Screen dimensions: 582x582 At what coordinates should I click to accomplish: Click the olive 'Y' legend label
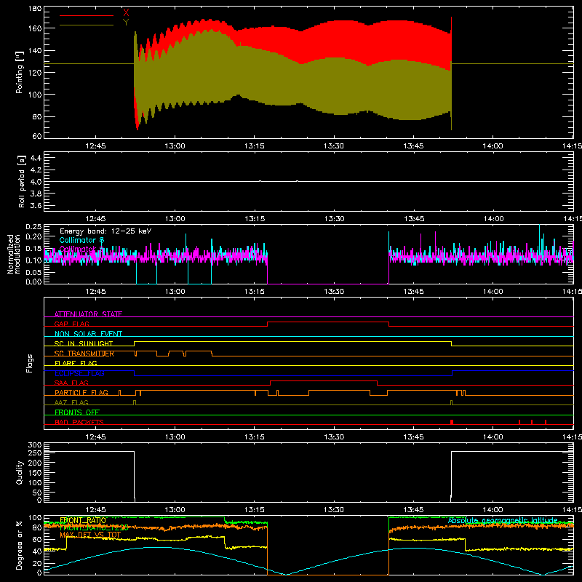(x=126, y=23)
